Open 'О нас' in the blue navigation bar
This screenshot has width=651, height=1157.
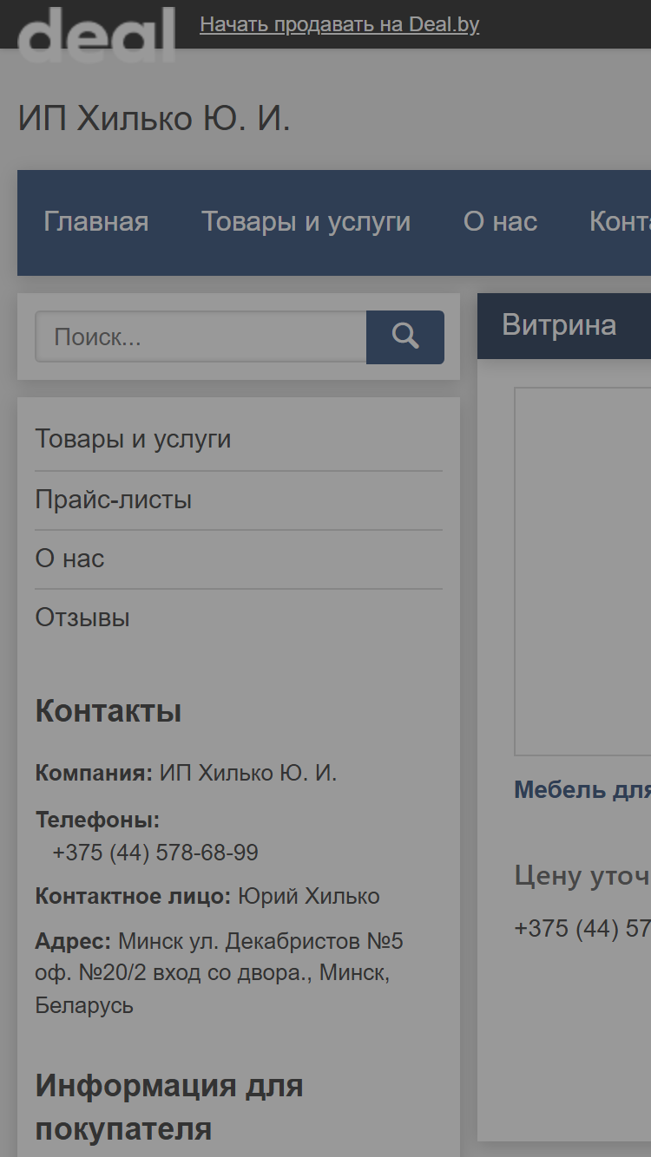[x=500, y=222]
